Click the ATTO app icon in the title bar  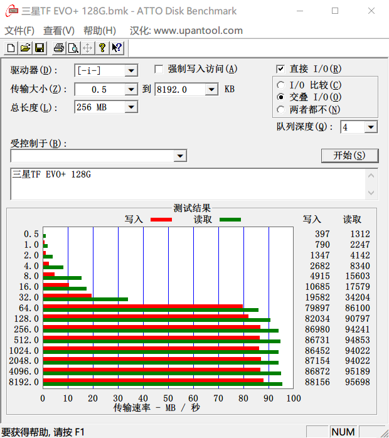click(10, 11)
